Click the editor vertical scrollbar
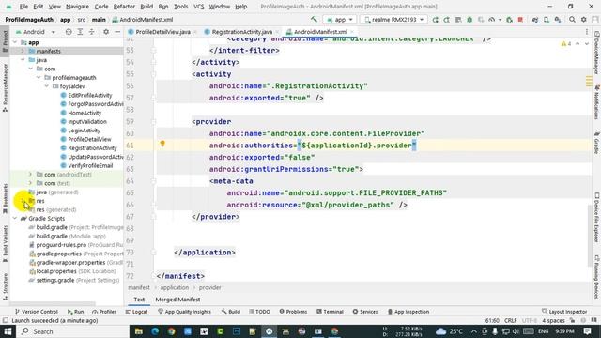This screenshot has width=601, height=338. tap(589, 236)
